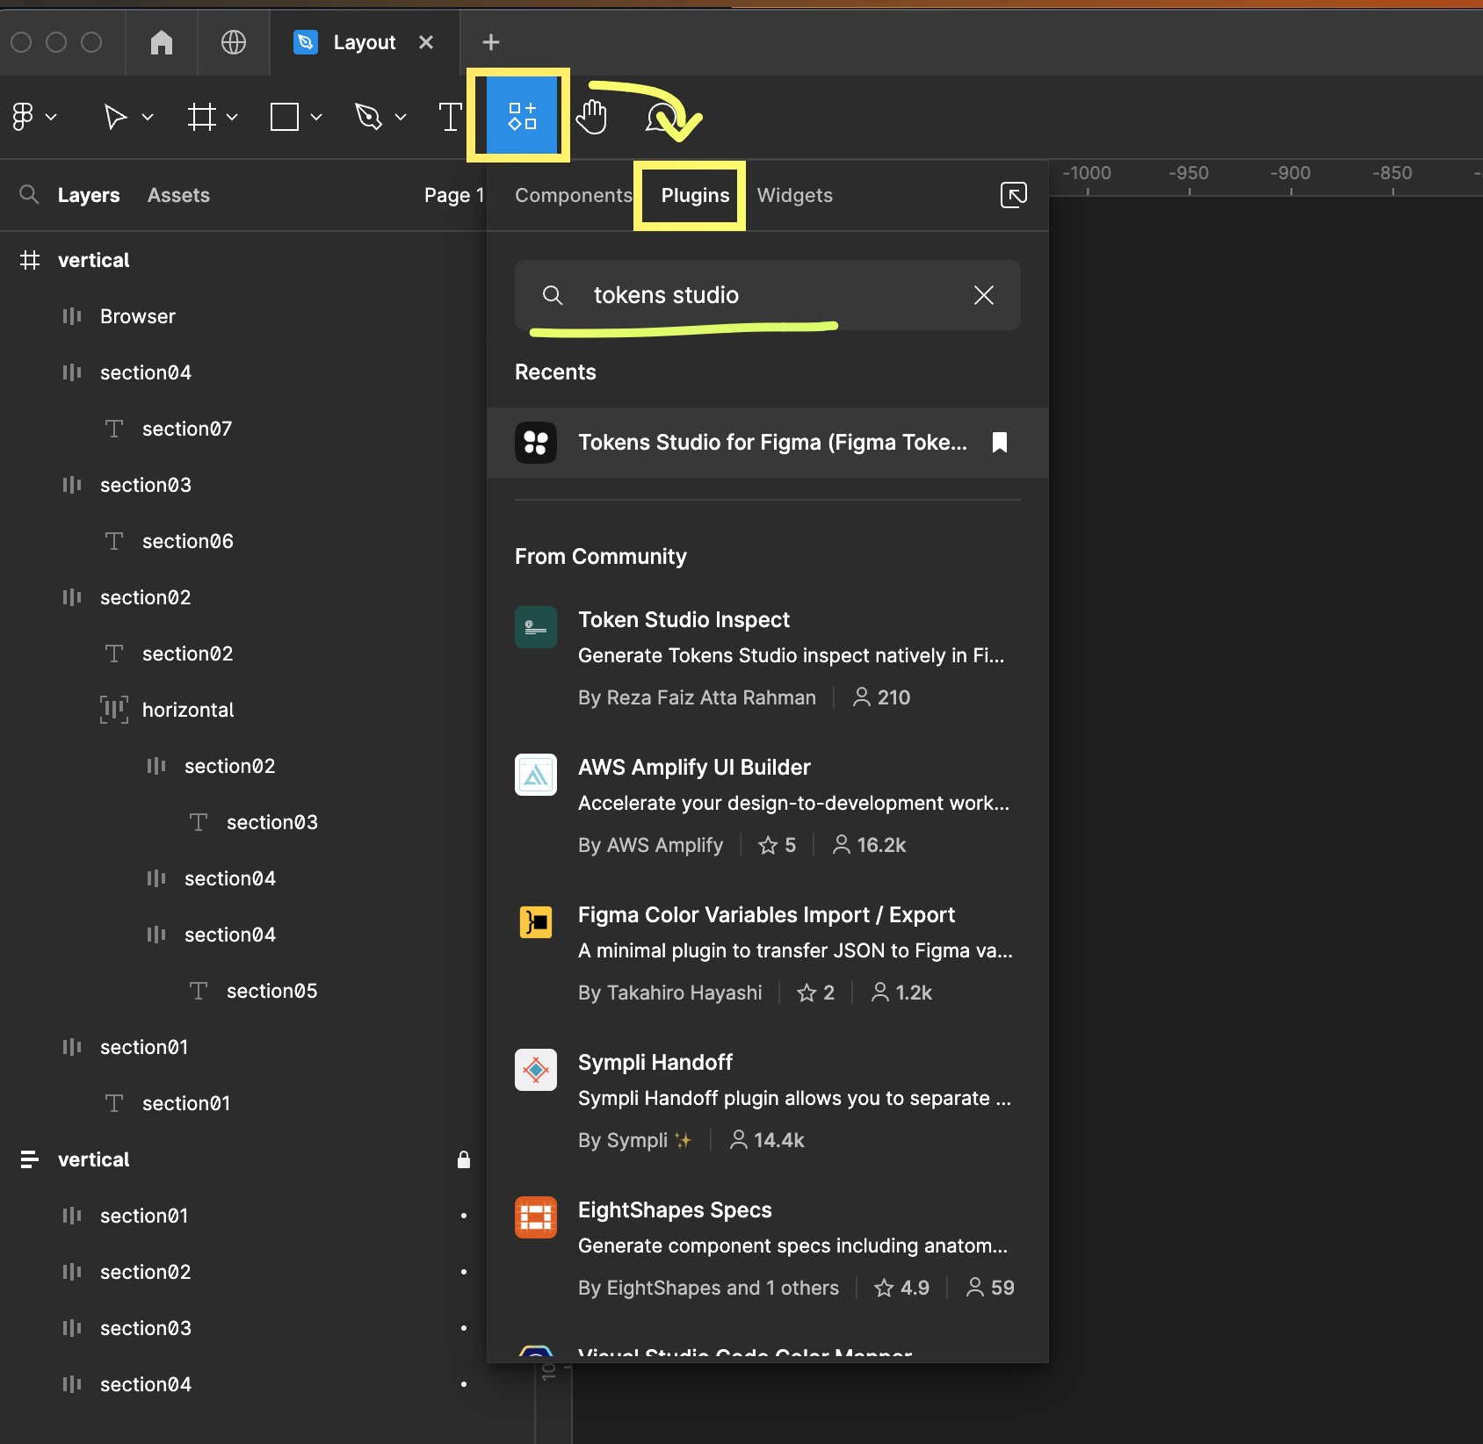Screen dimensions: 1483x1444
Task: Click frame icon of top vertical layer
Action: tap(30, 260)
